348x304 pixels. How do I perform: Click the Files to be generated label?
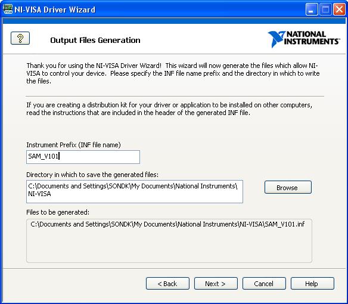click(58, 213)
